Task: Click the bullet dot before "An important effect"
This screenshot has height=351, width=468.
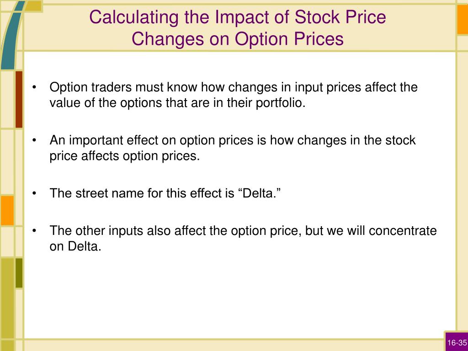Action: pyautogui.click(x=35, y=140)
